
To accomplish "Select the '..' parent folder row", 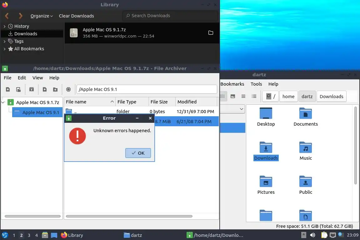I will 141,111.
